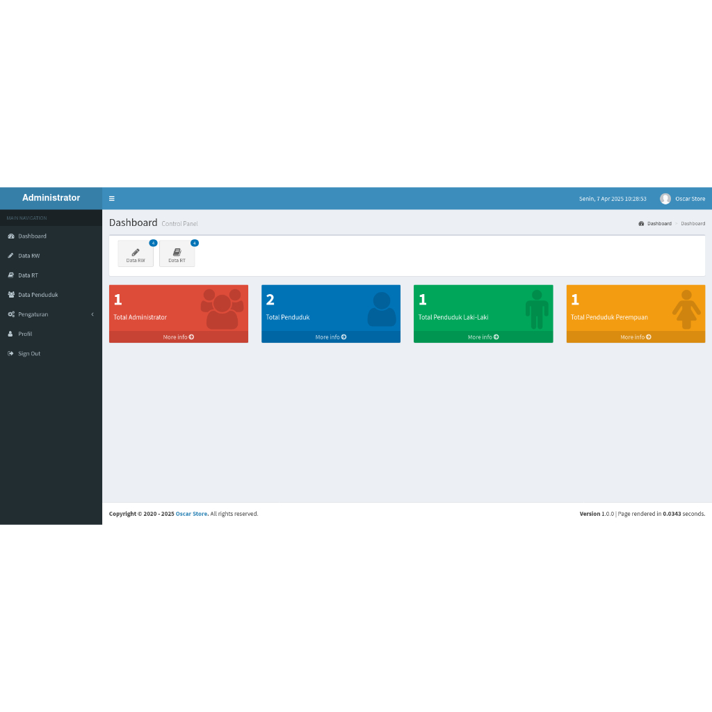Viewport: 712px width, 712px height.
Task: Click the Dashboard speedometer icon in the sidebar
Action: click(x=11, y=236)
